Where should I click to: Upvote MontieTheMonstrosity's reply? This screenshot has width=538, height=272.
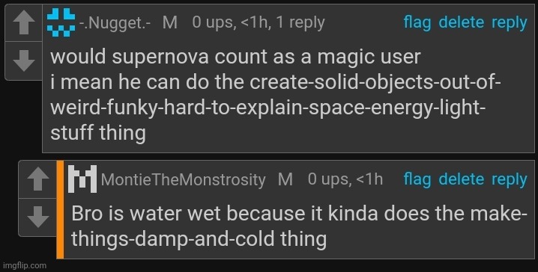pyautogui.click(x=37, y=179)
